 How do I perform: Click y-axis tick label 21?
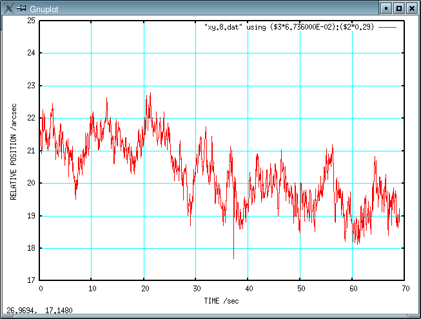pyautogui.click(x=31, y=151)
